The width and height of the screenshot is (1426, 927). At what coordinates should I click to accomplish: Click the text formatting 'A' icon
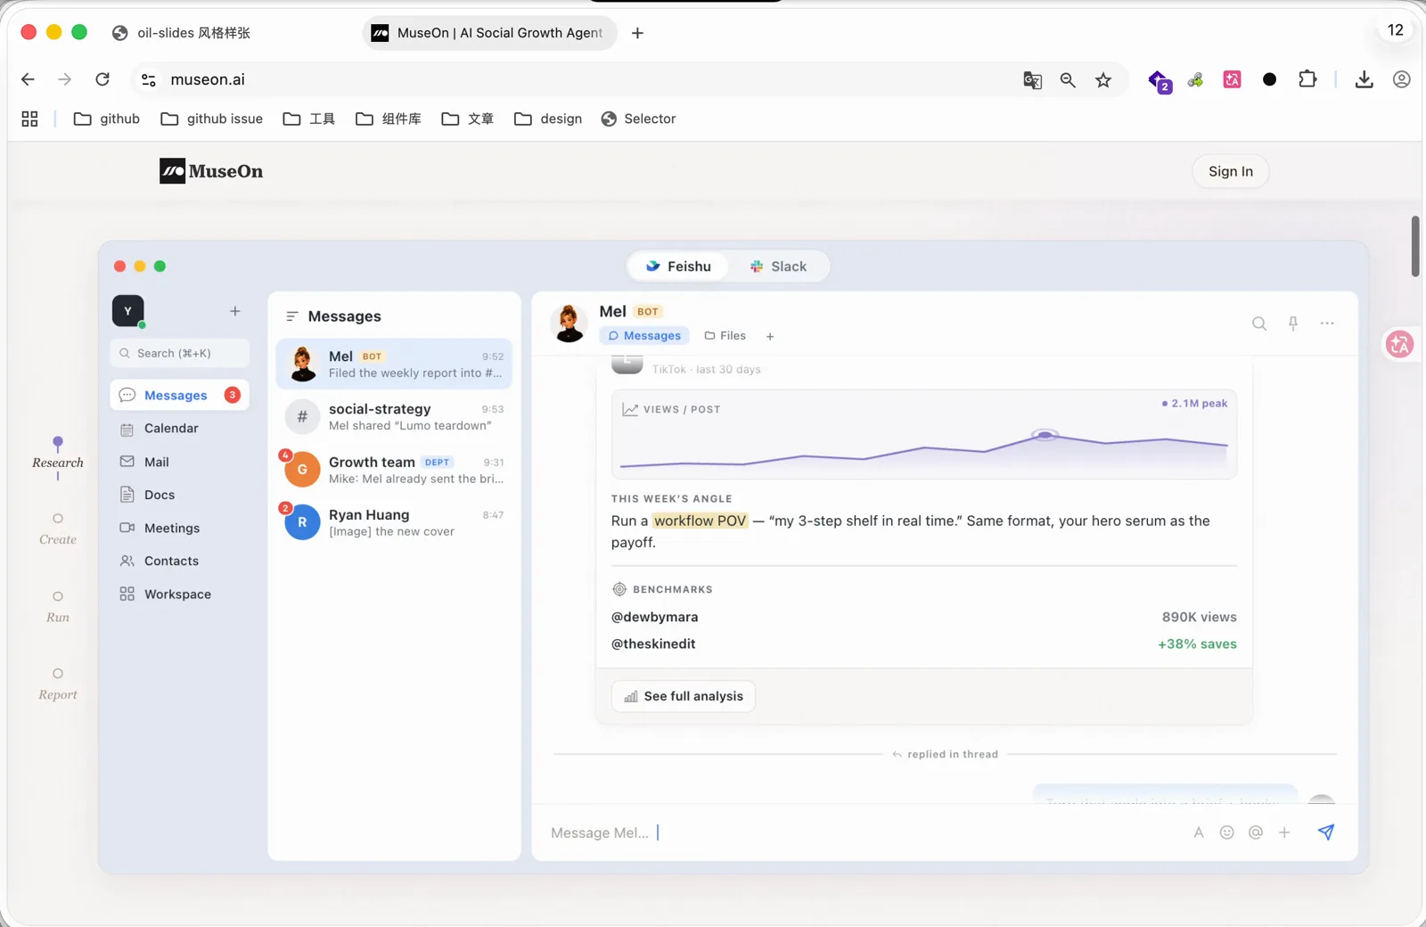(x=1199, y=833)
